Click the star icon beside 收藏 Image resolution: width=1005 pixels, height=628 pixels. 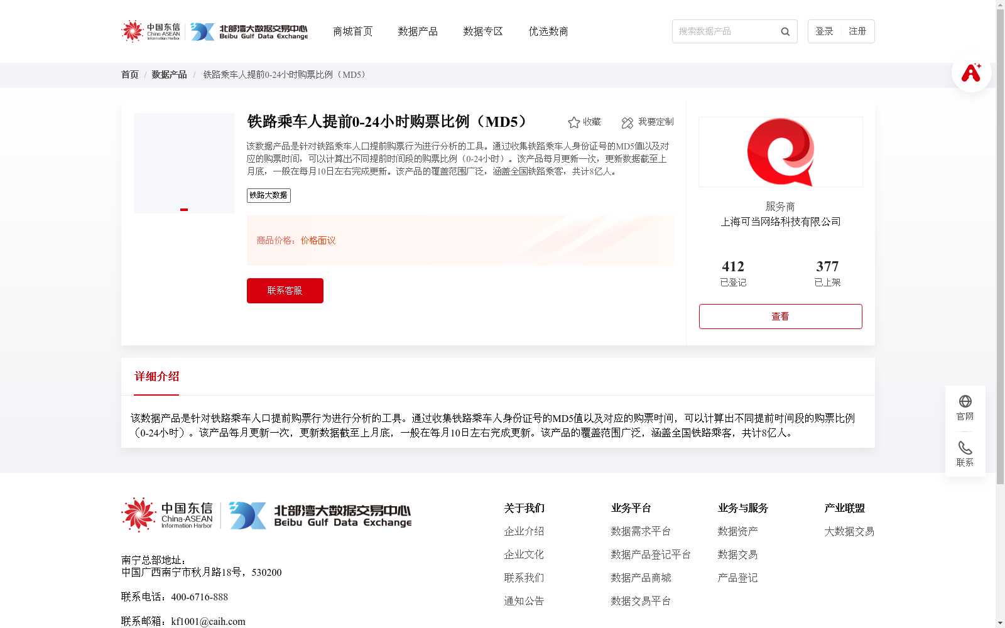pyautogui.click(x=573, y=122)
